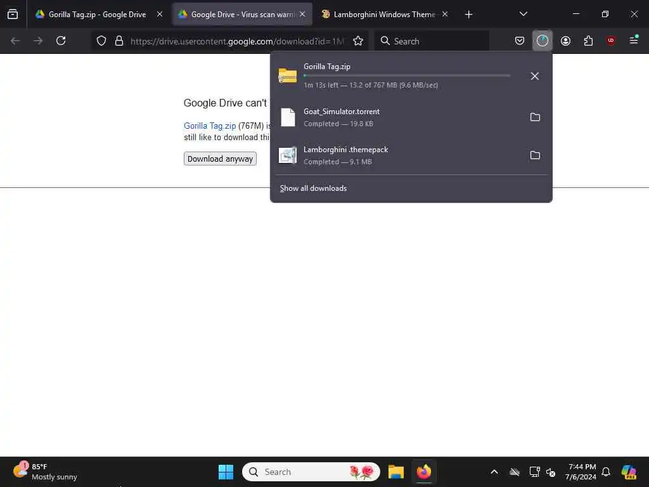Viewport: 649px width, 487px height.
Task: Open Firefox account icon
Action: pos(565,41)
